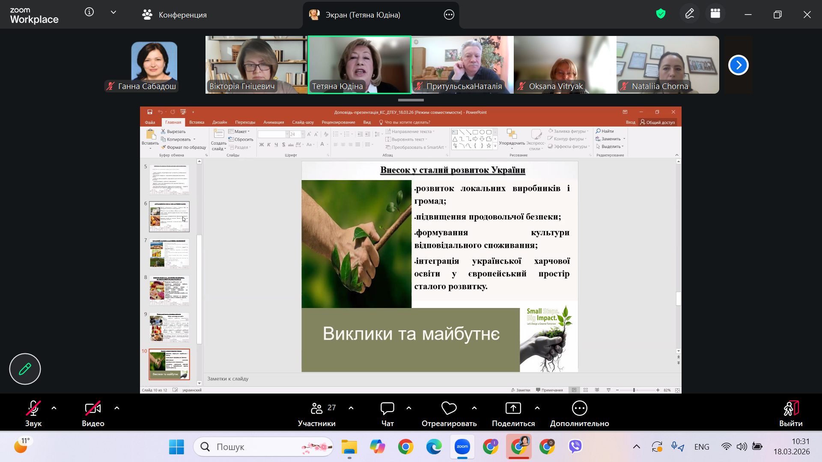Click the Share screen icon
Screen dimensions: 822x462
tap(513, 409)
